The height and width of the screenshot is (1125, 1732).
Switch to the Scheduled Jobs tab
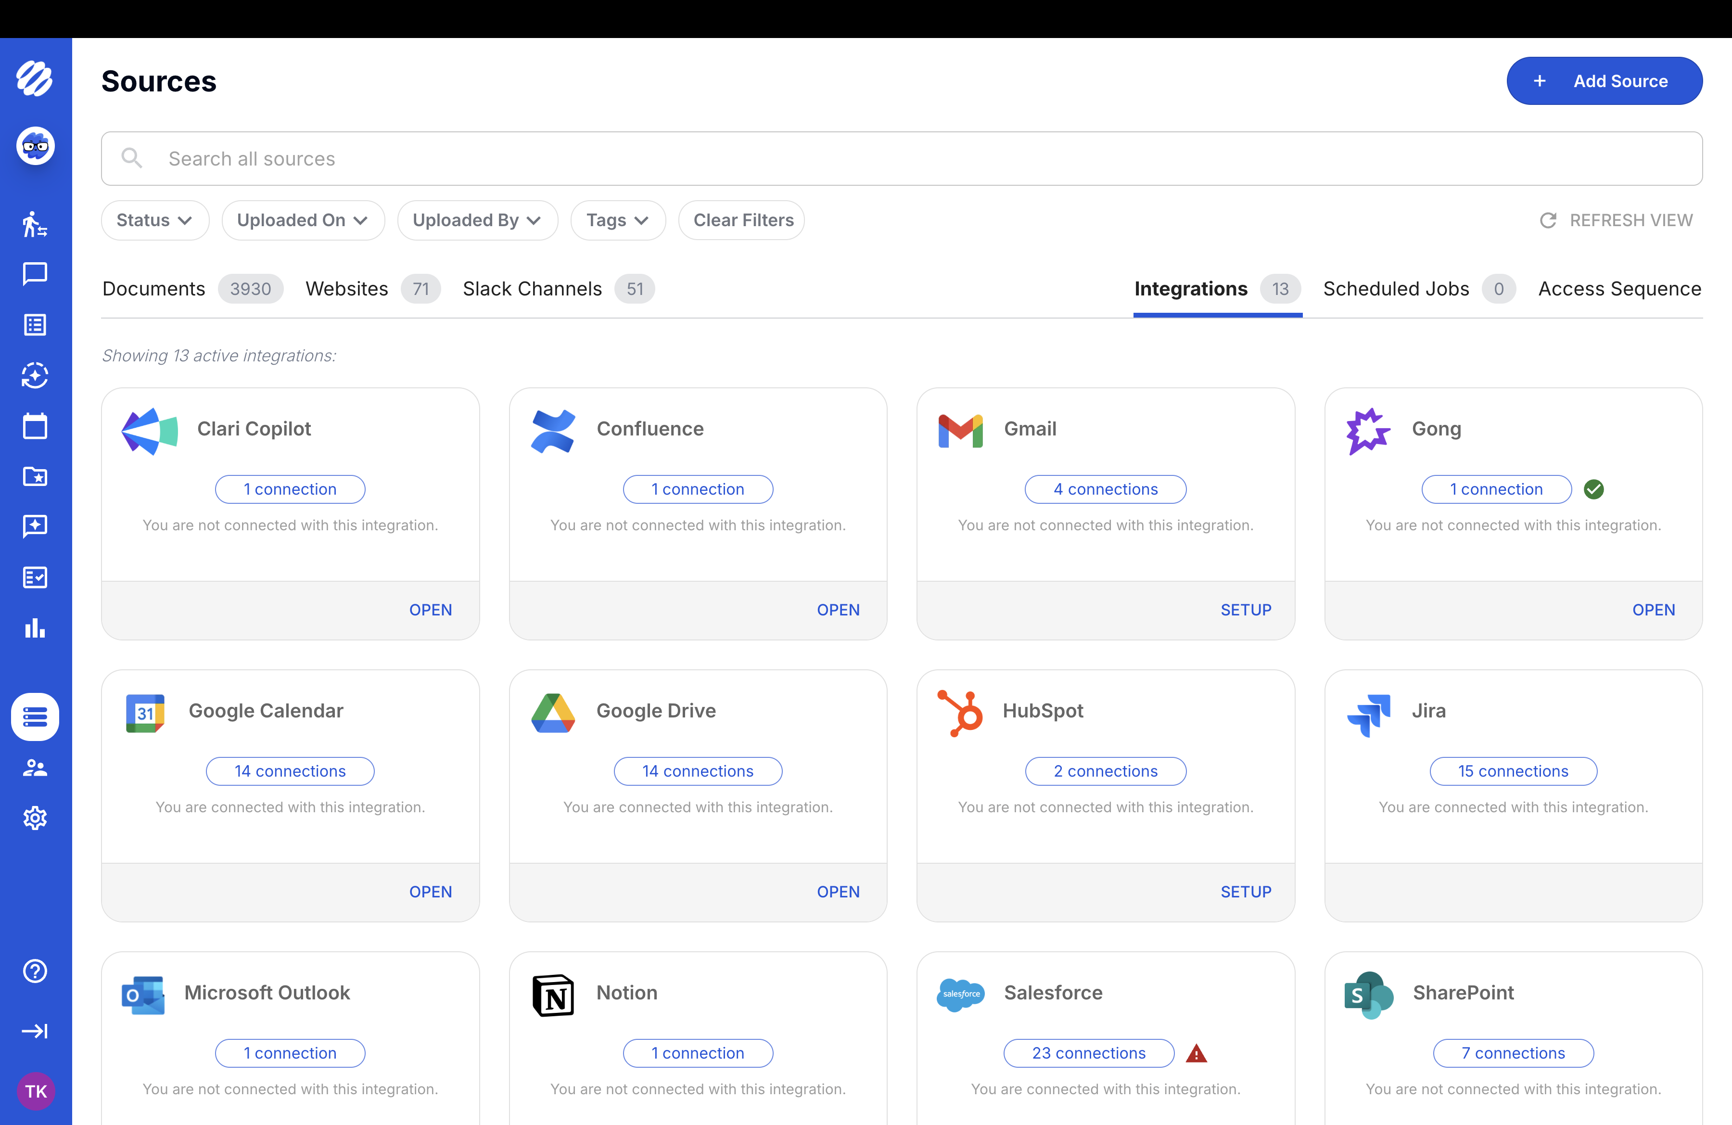(1419, 289)
